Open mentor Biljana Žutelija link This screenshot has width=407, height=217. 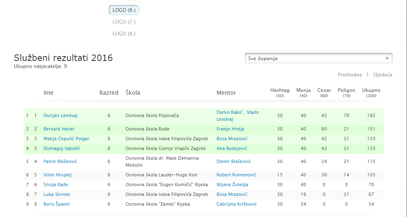click(232, 184)
